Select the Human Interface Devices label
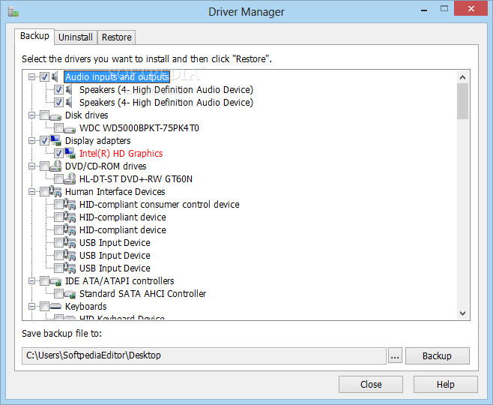The image size is (493, 405). (115, 192)
